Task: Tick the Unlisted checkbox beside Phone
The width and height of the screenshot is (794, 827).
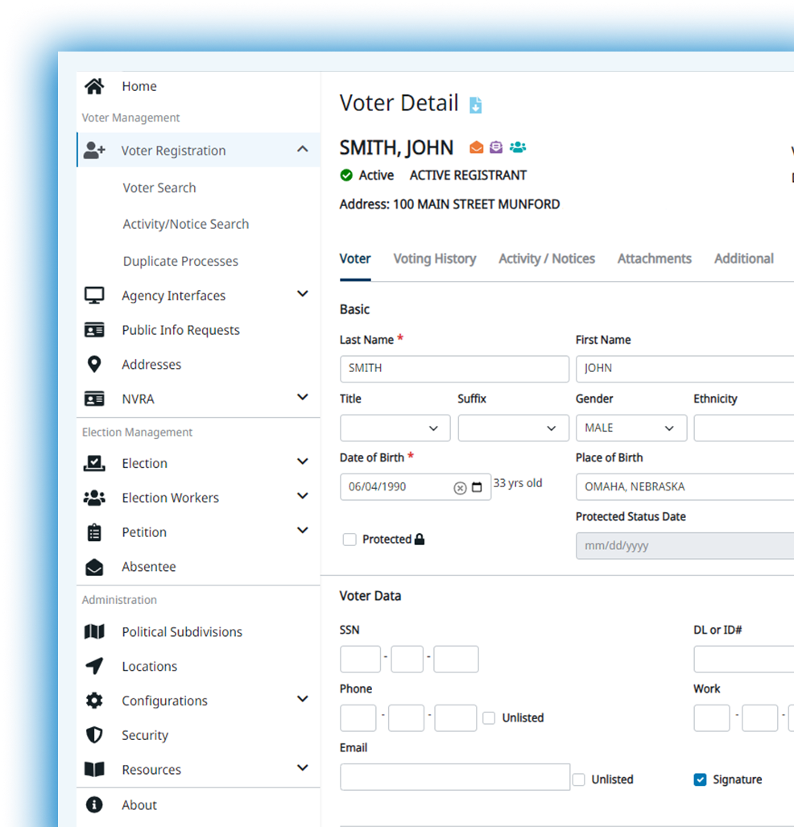Action: [489, 717]
